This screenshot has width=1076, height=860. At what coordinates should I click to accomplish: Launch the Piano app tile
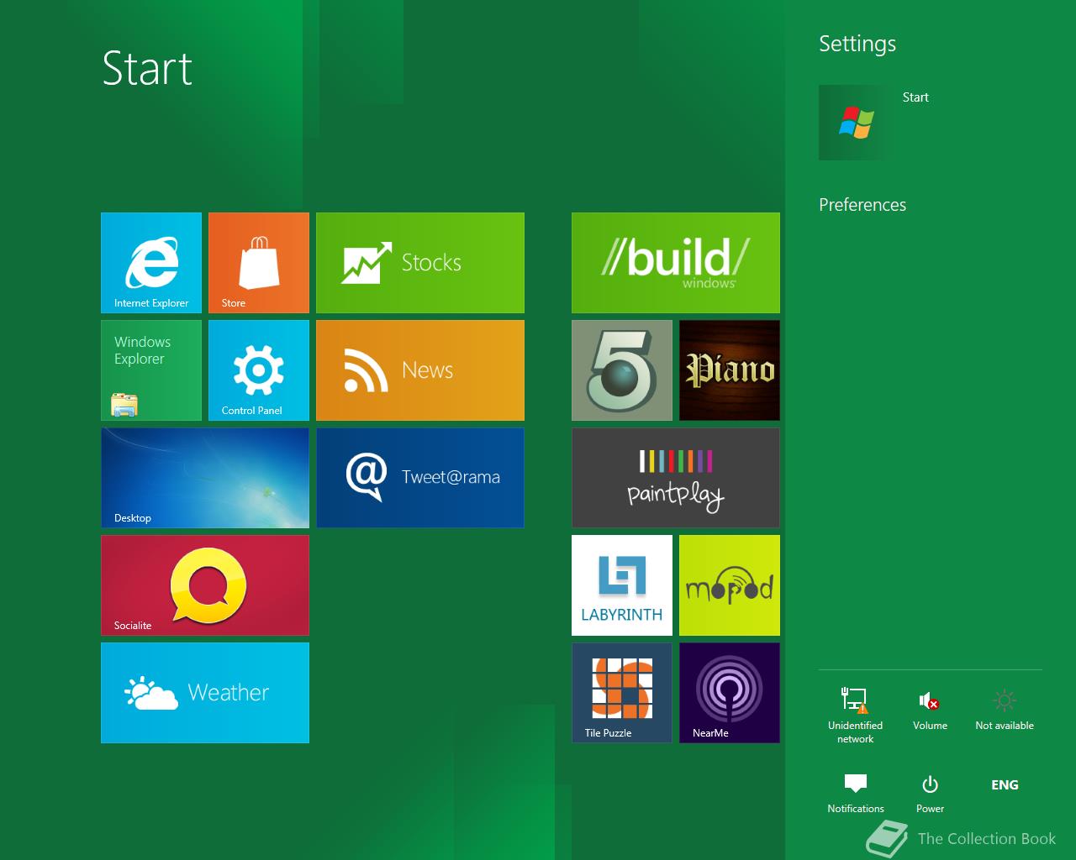pos(730,370)
